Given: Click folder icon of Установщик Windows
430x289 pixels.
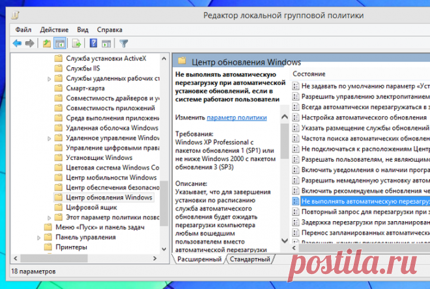Looking at the screenshot, I should (x=59, y=157).
